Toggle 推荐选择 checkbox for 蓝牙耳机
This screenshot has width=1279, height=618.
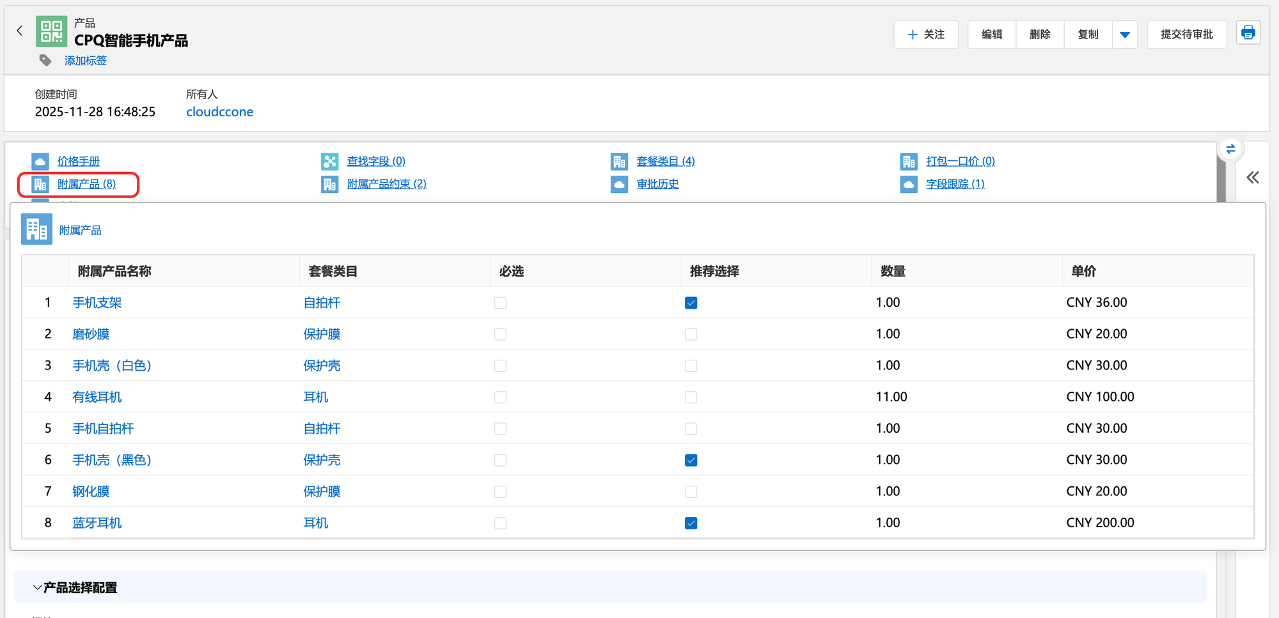click(x=691, y=523)
